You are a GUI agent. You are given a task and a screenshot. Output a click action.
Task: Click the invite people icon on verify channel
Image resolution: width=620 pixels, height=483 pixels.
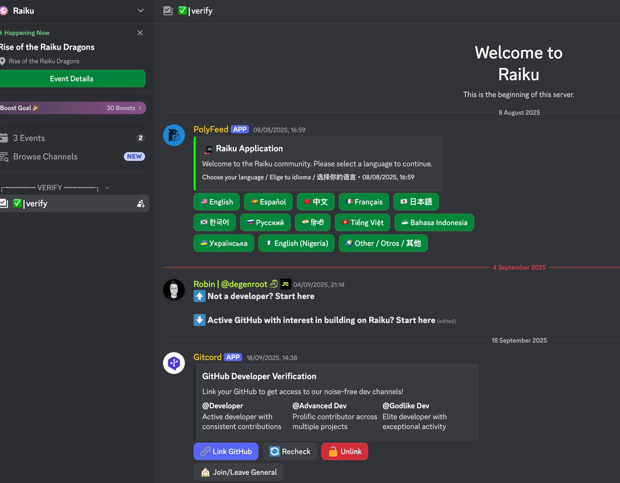(141, 203)
